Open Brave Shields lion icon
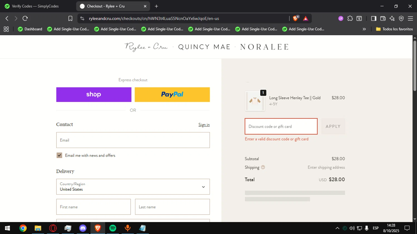Image resolution: width=417 pixels, height=234 pixels. pos(296,18)
